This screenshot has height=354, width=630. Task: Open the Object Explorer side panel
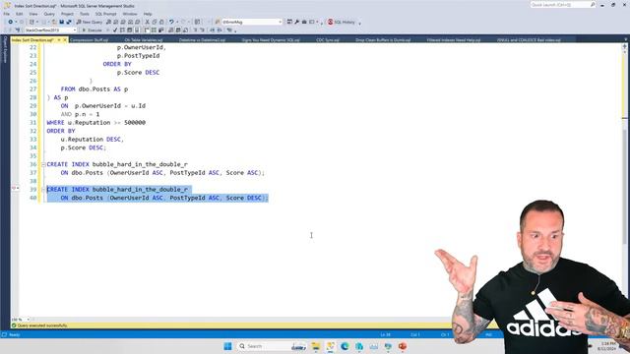tap(5, 50)
